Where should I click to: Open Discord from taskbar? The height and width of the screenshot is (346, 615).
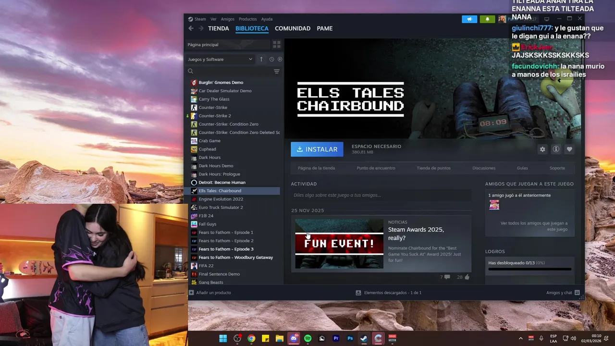pos(294,338)
